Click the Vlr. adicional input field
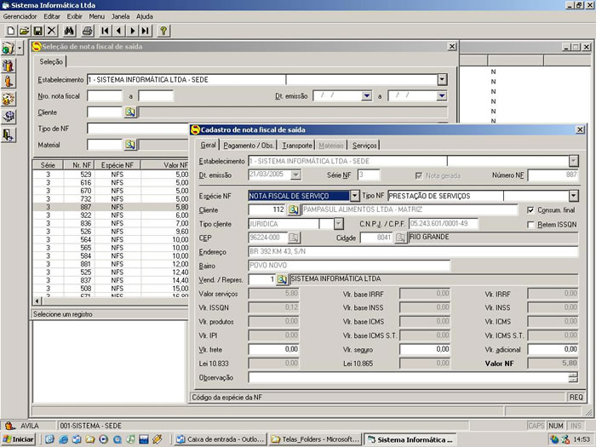Screen dimensions: 596x447 pos(553,349)
